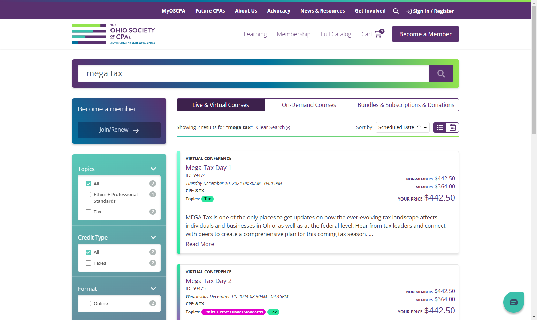Select Bundles & Subscriptions & Donations tab
The image size is (537, 320).
[406, 105]
